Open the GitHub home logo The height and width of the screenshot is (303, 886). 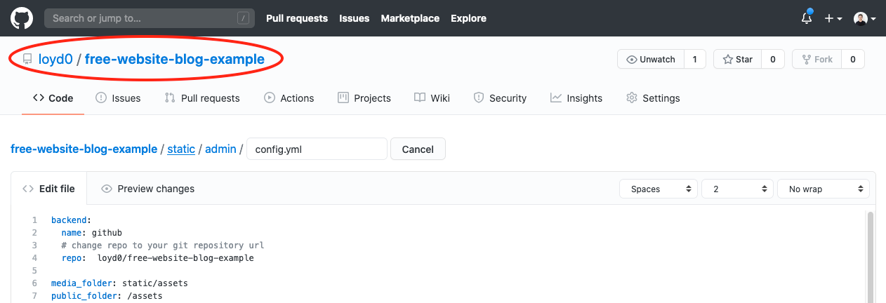[22, 18]
